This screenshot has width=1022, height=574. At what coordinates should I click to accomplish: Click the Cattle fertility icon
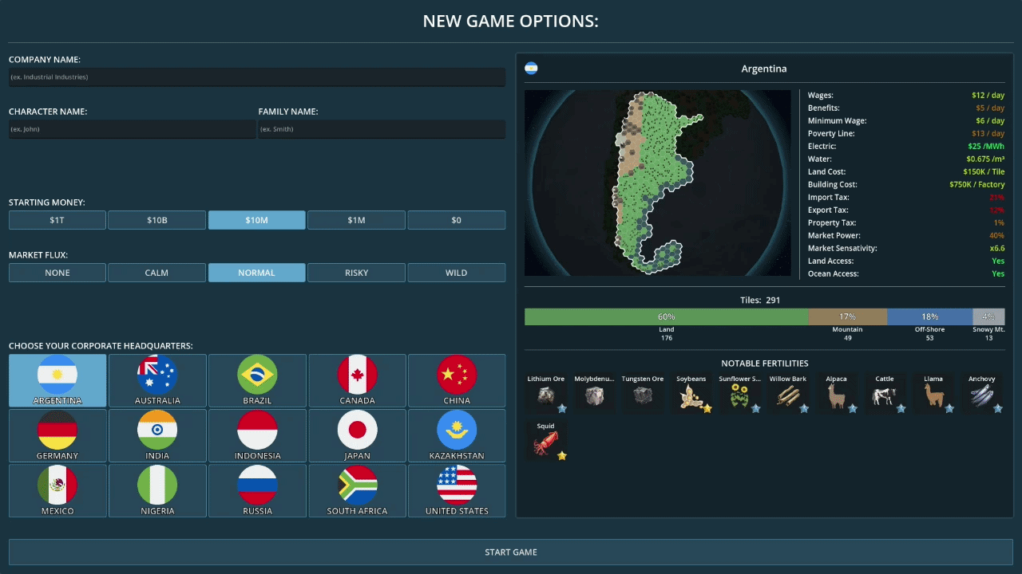[x=885, y=396]
